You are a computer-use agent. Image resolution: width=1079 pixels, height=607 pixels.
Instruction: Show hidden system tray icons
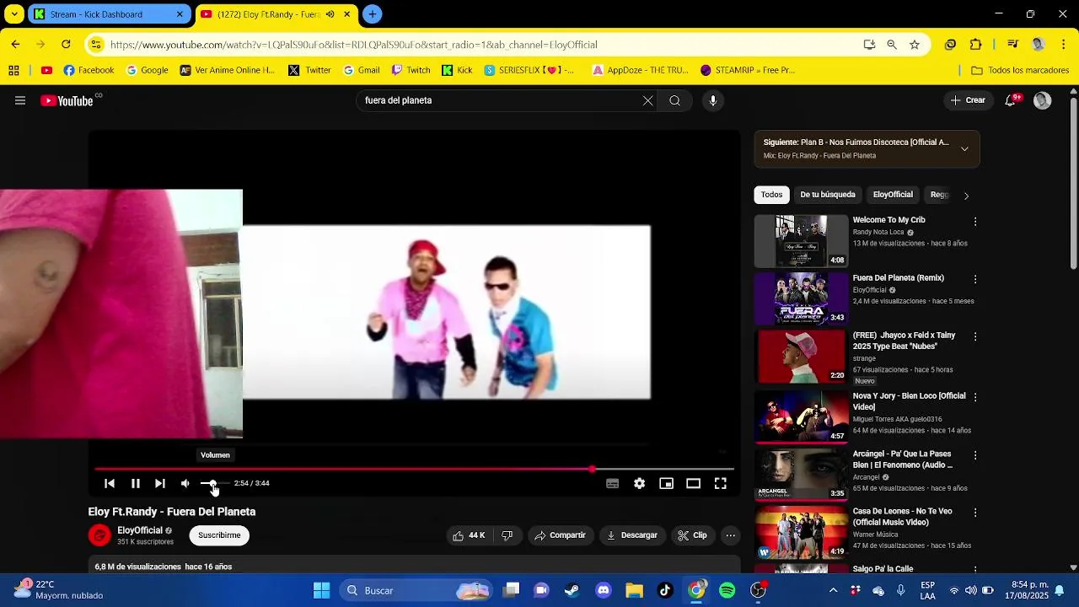tap(834, 590)
